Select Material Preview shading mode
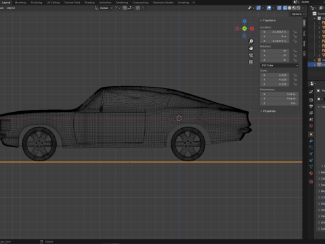Viewport: 325px width, 244px height. [x=294, y=8]
